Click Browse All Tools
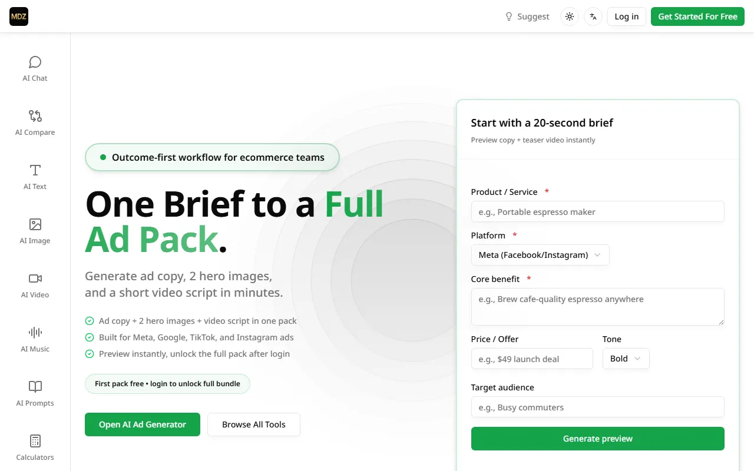 254,424
